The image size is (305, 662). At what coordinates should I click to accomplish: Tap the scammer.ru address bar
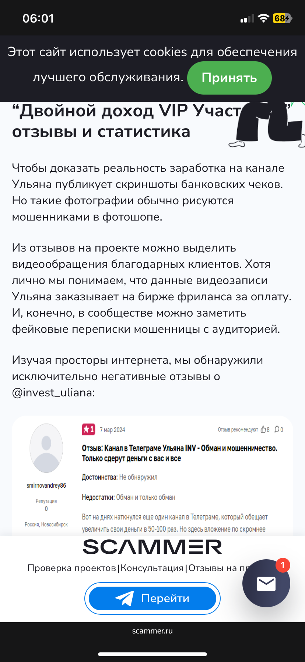152,631
